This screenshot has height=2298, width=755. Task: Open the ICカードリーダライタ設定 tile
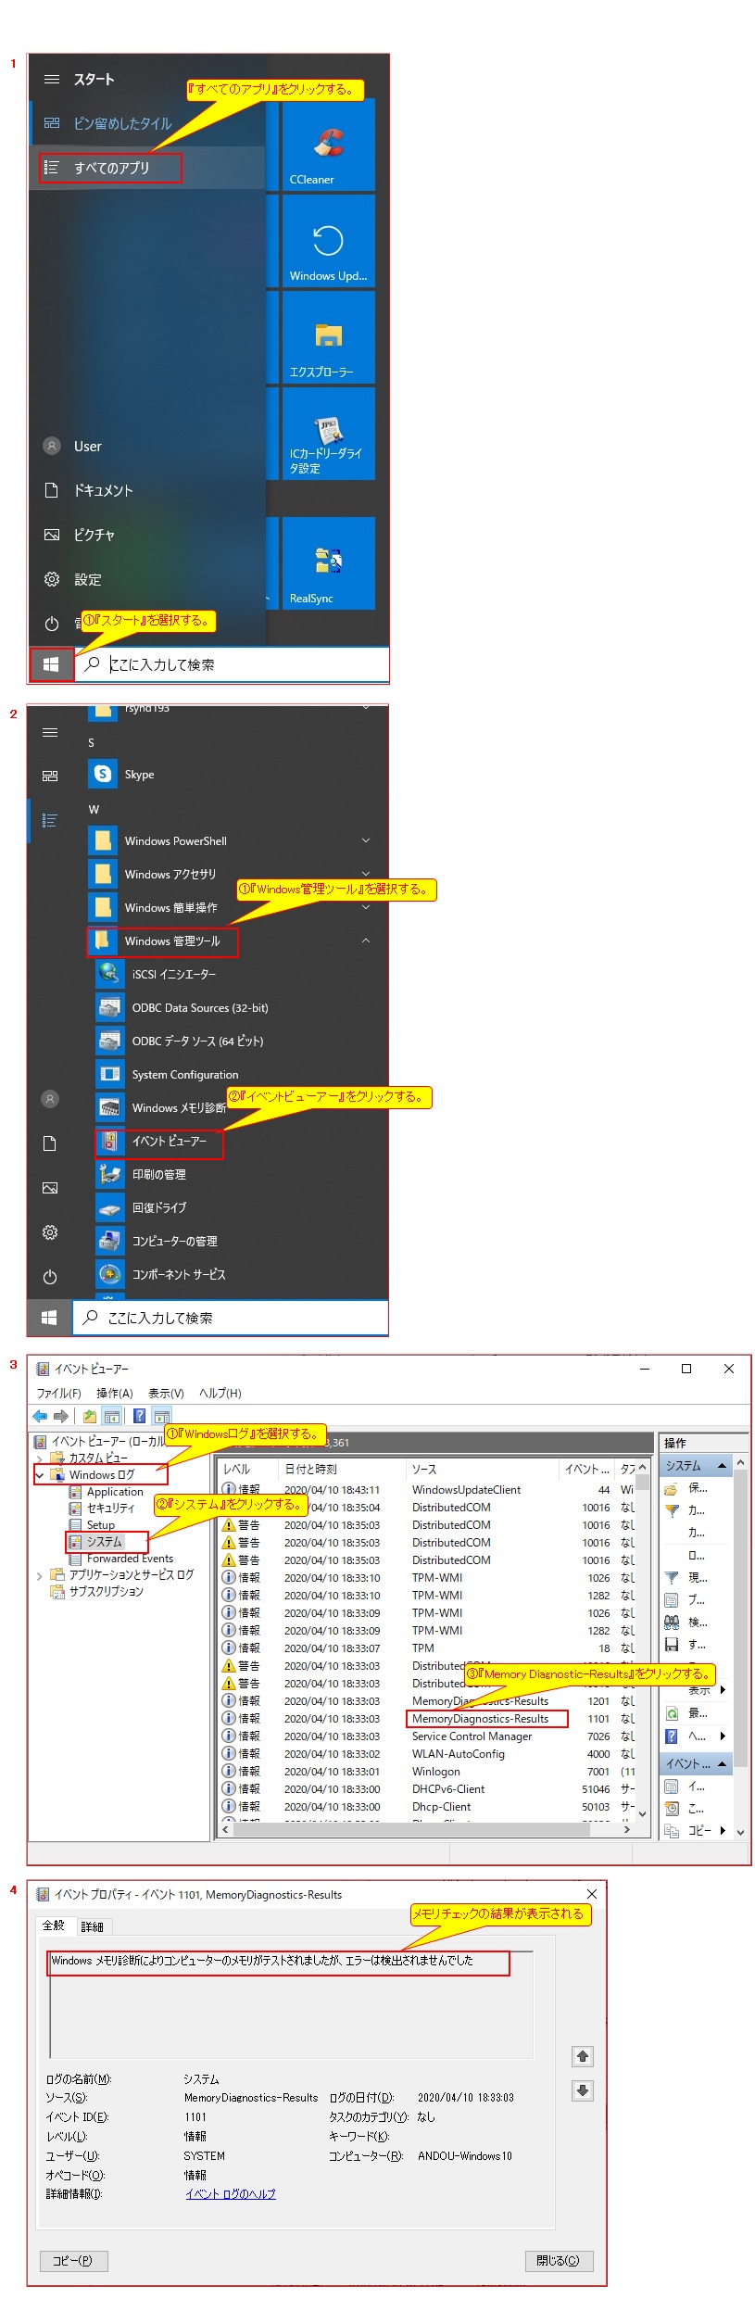328,434
